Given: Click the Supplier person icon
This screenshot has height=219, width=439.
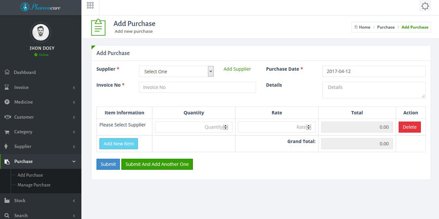Looking at the screenshot, I should click(6, 146).
